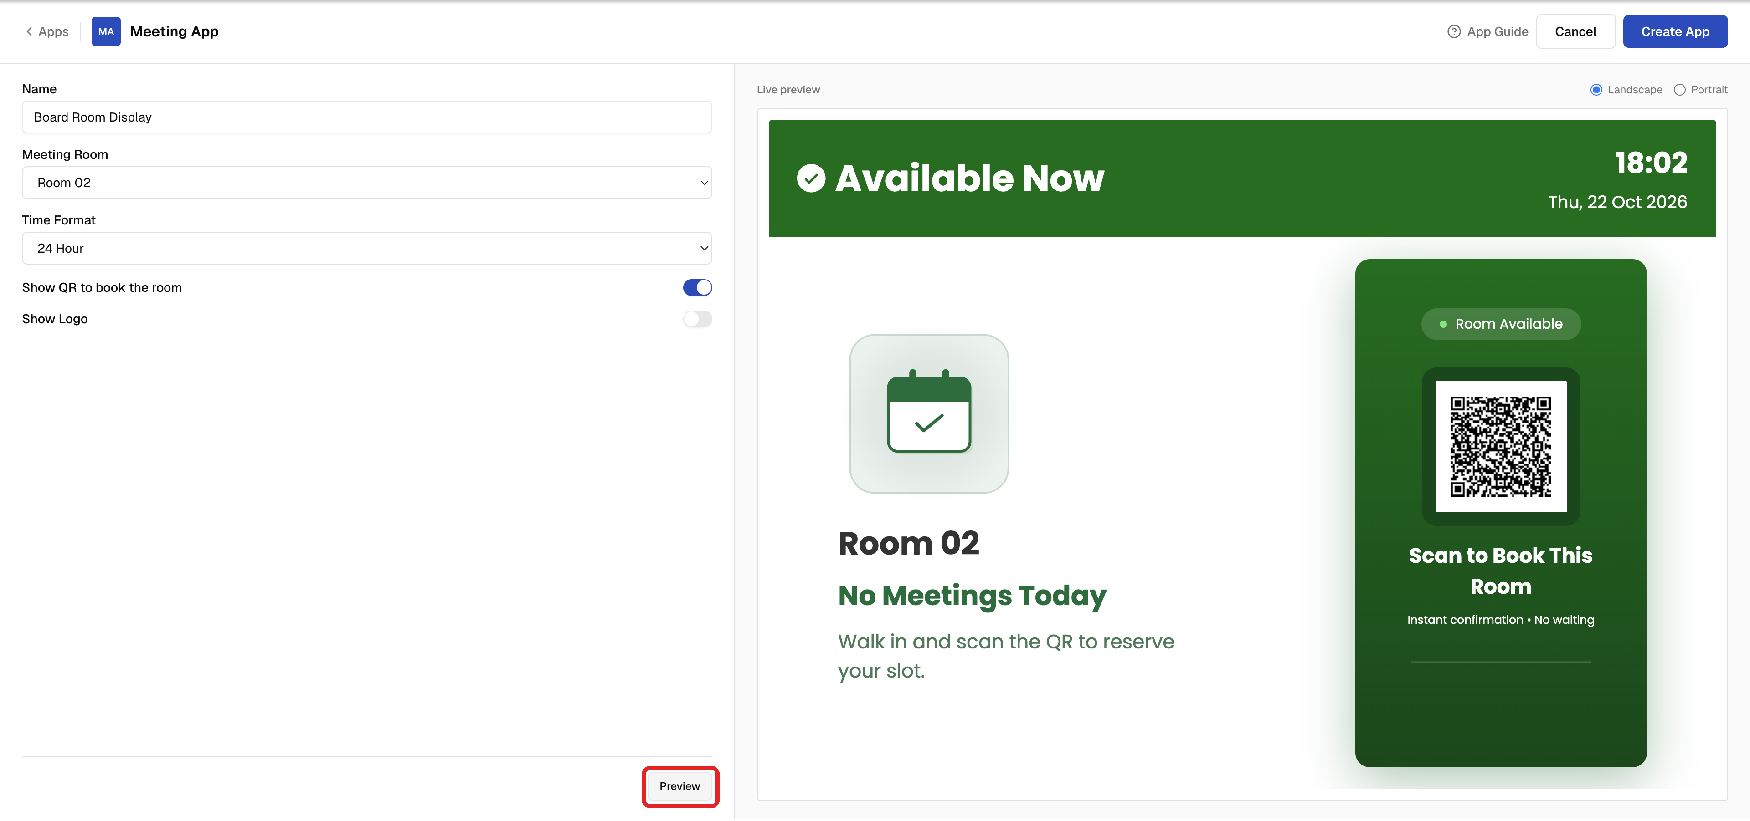Click the Available Now checkmark icon
This screenshot has height=821, width=1750.
(810, 178)
